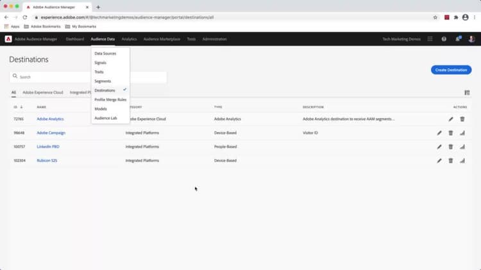Open the user profile avatar
The width and height of the screenshot is (481, 270).
pos(471,39)
